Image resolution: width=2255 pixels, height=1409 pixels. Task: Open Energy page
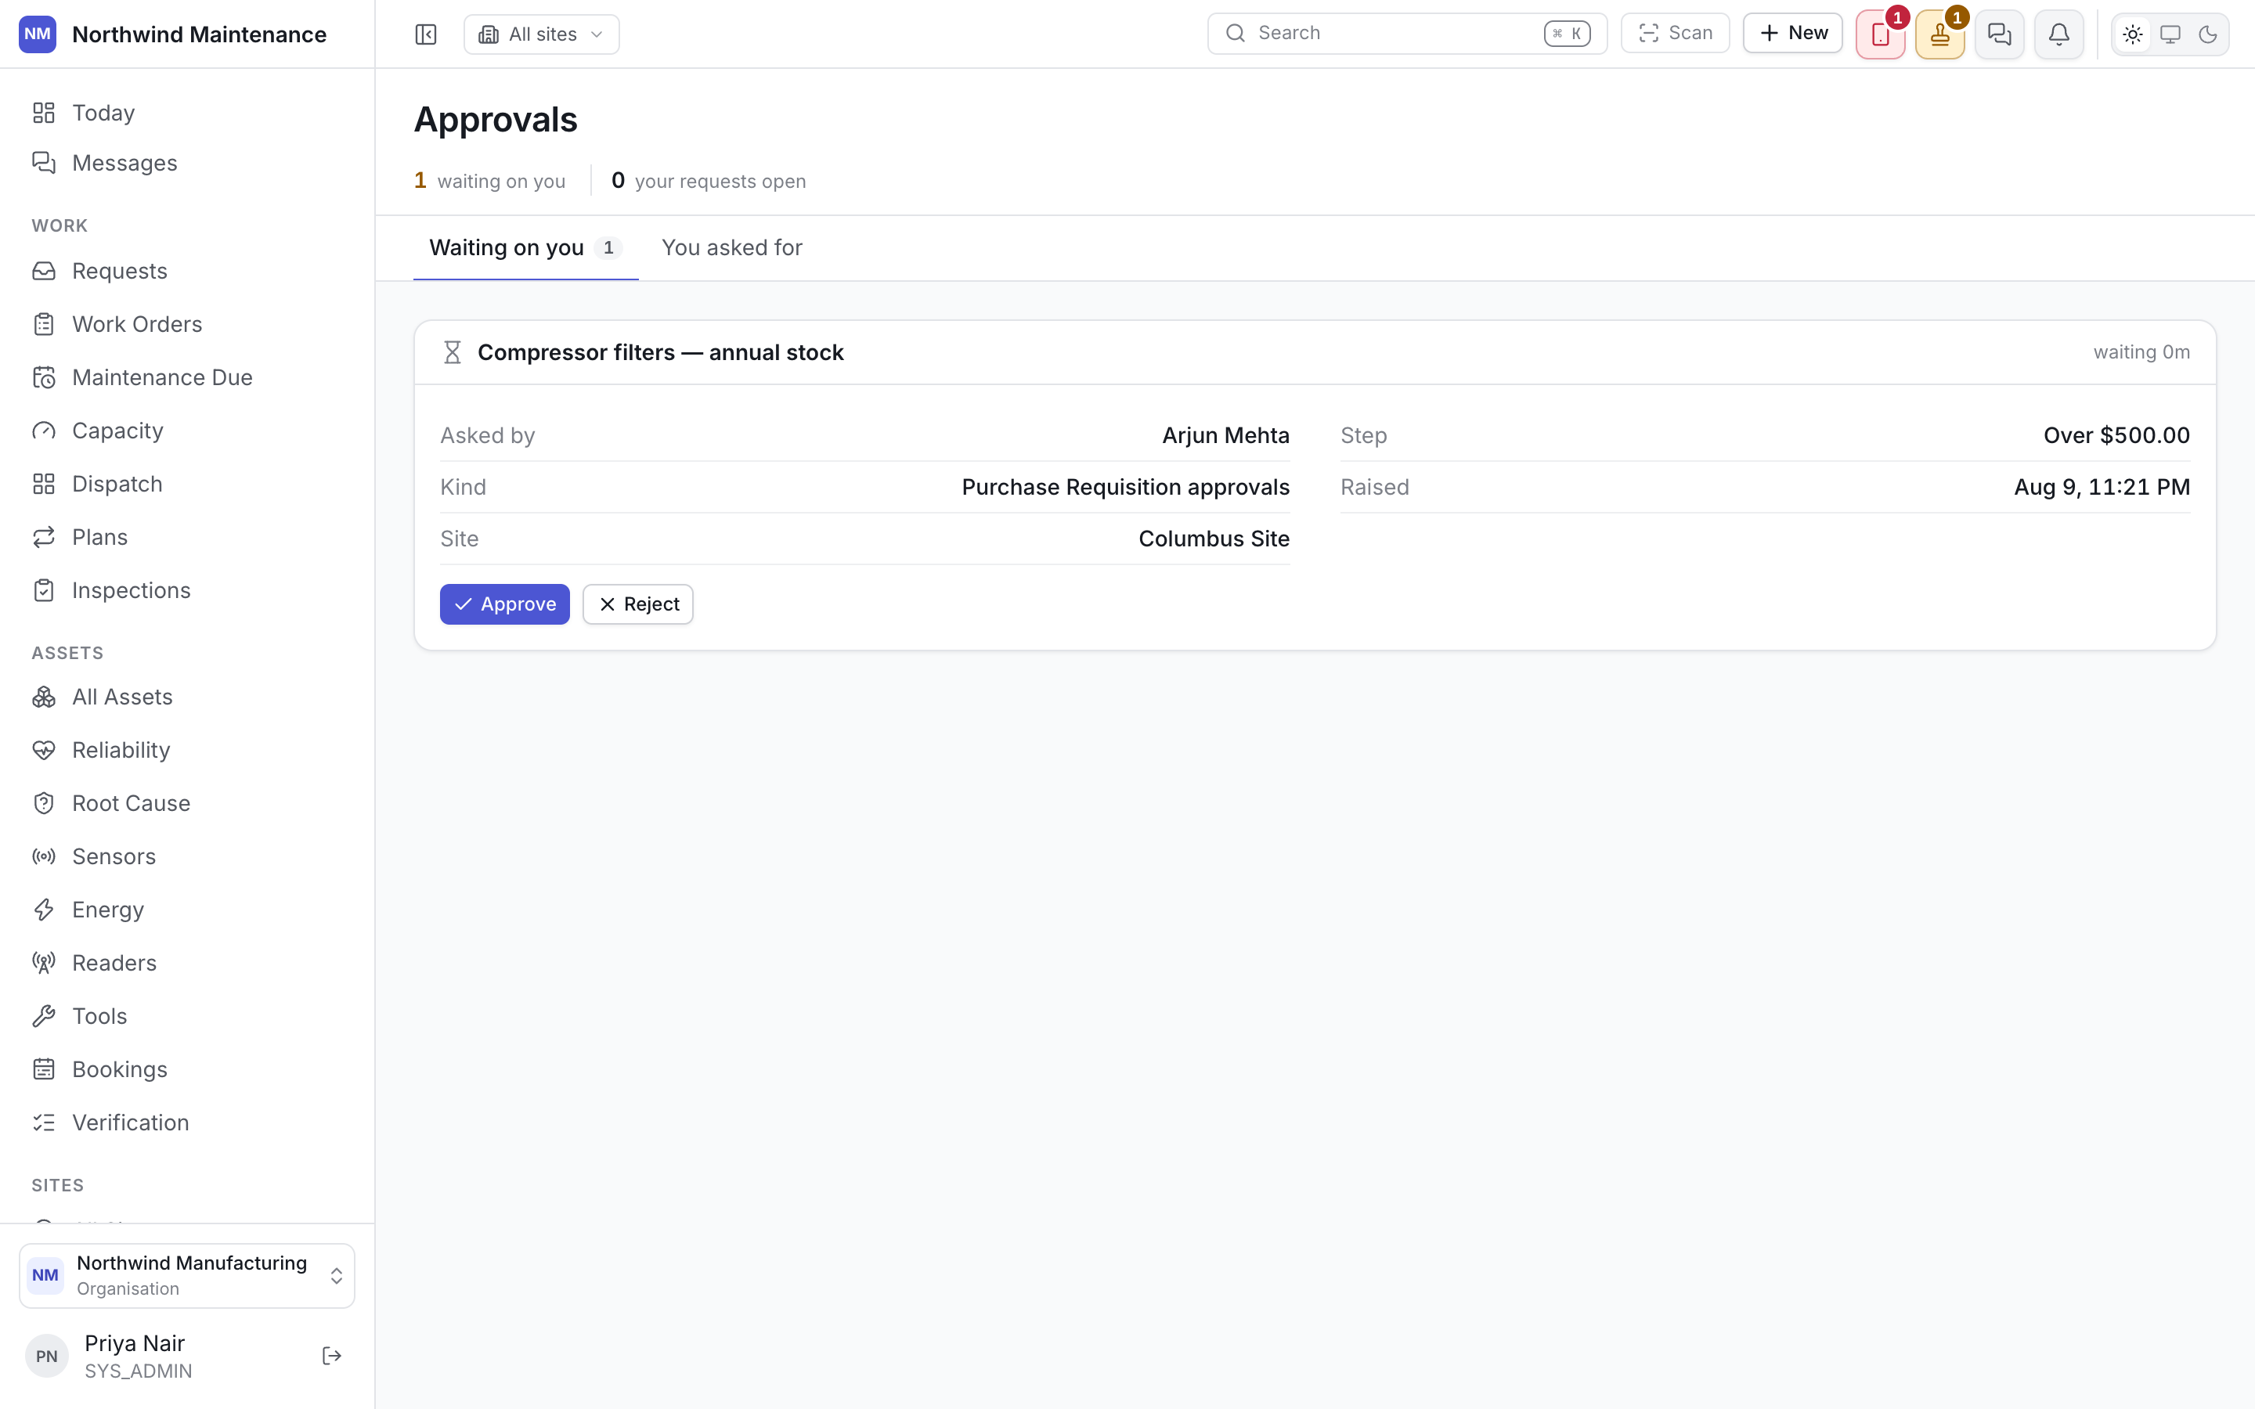pyautogui.click(x=186, y=910)
